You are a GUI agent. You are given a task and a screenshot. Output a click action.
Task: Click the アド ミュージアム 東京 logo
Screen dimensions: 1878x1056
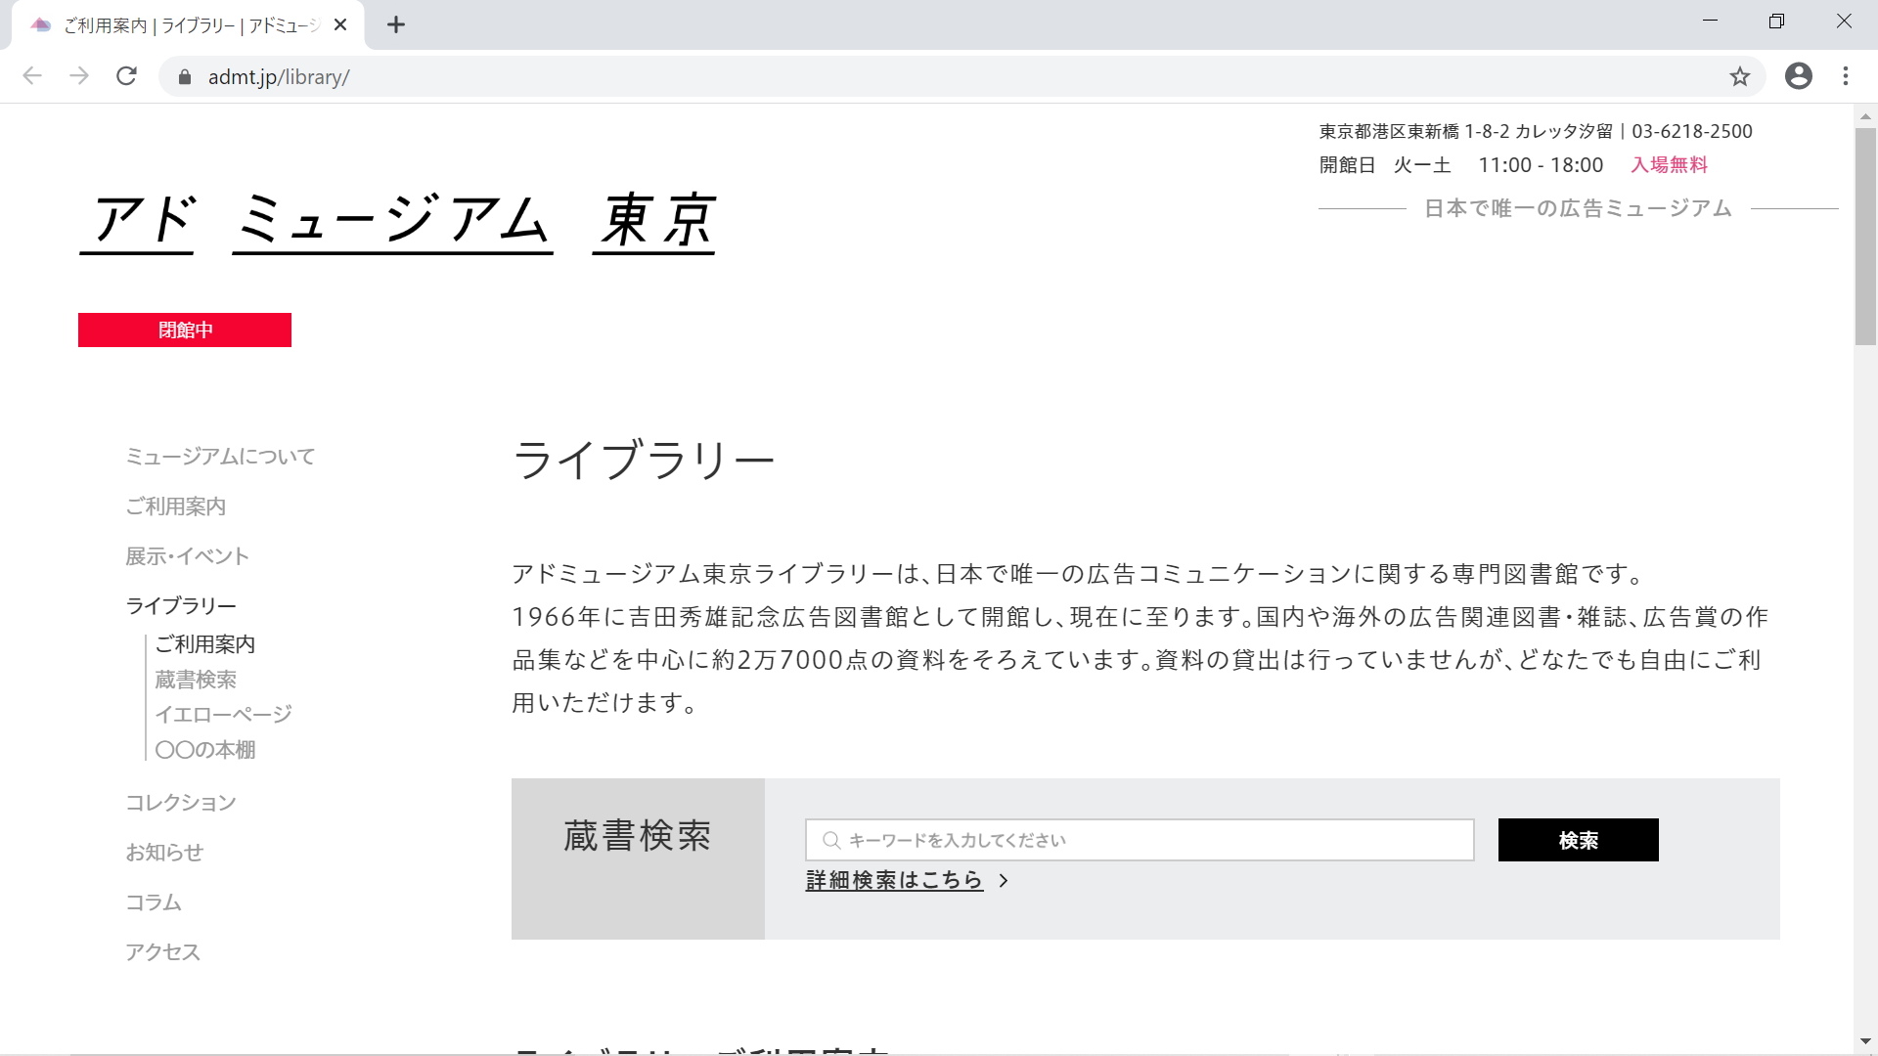(398, 222)
